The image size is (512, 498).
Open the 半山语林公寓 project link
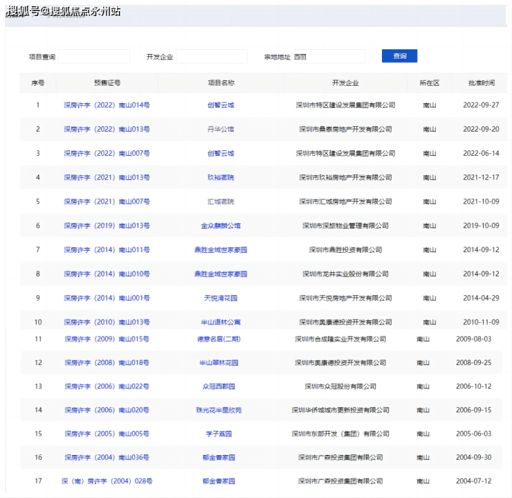point(221,322)
